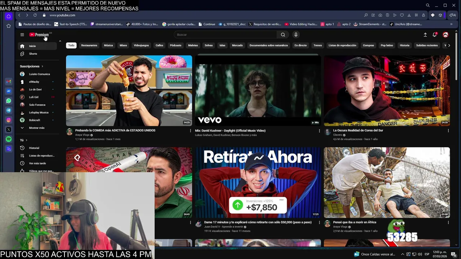Click the sidebar home icon at top
The image size is (461, 259).
tap(9, 16)
